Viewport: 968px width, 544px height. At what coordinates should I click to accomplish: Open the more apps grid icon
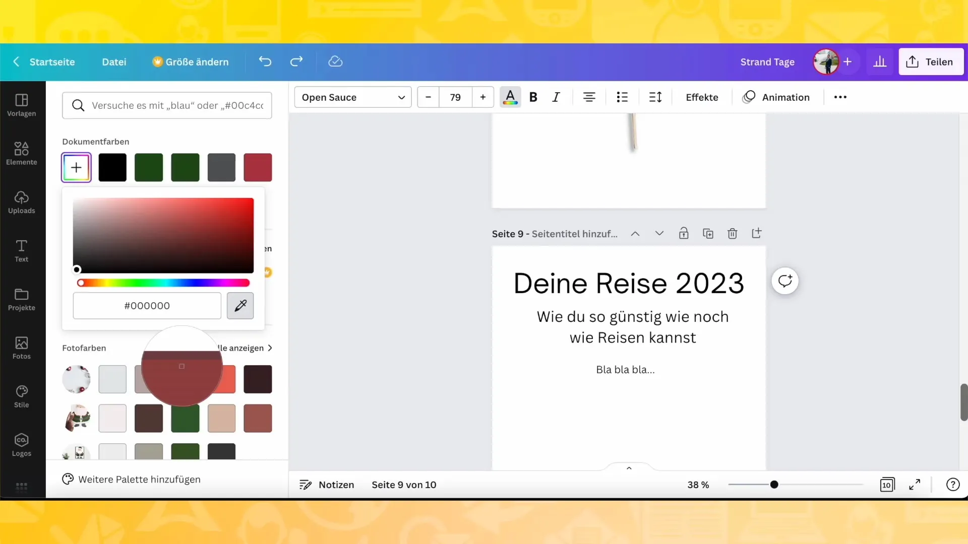[22, 487]
